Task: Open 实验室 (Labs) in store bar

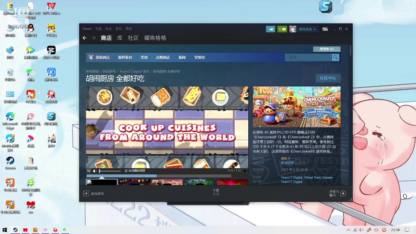Action: [200, 58]
